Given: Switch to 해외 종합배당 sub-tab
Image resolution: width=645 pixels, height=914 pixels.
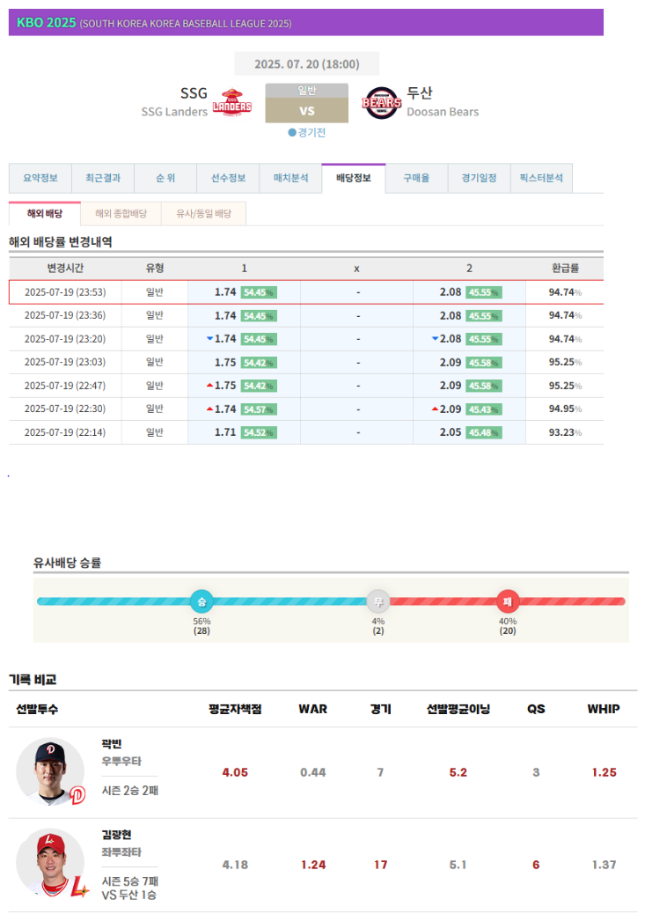Looking at the screenshot, I should pyautogui.click(x=121, y=214).
